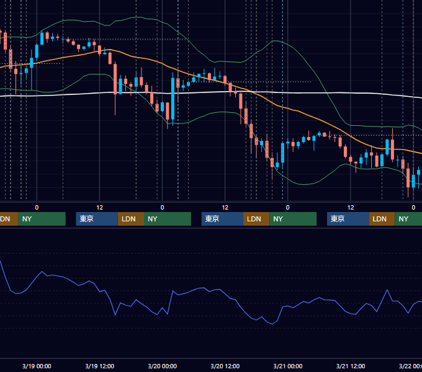This screenshot has width=422, height=372.
Task: Click hour label 12 above 3/20 12:00
Action: point(225,208)
